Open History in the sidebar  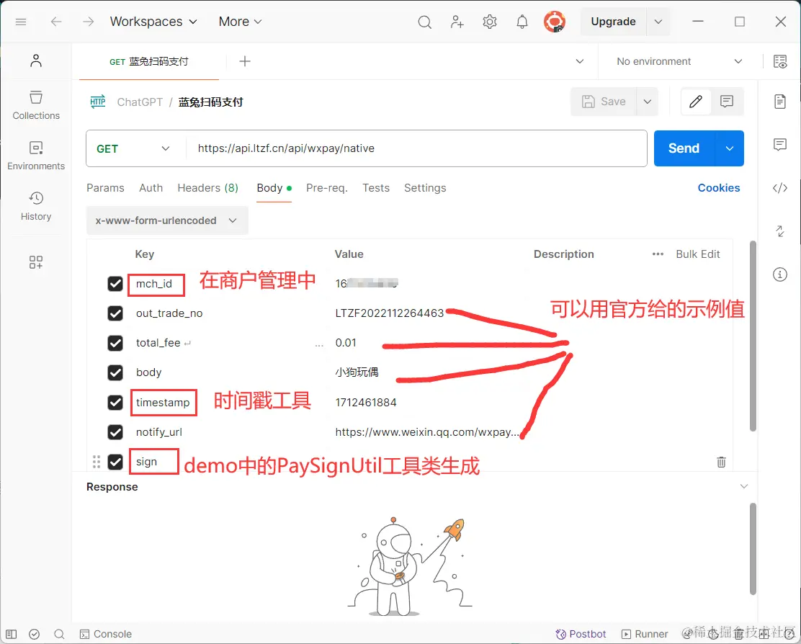point(36,206)
